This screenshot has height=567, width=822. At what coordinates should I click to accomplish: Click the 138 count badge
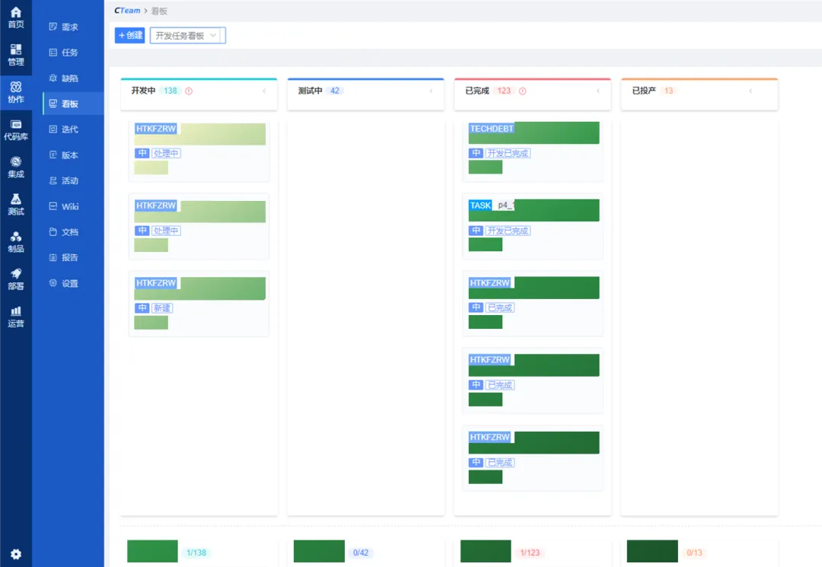(170, 91)
